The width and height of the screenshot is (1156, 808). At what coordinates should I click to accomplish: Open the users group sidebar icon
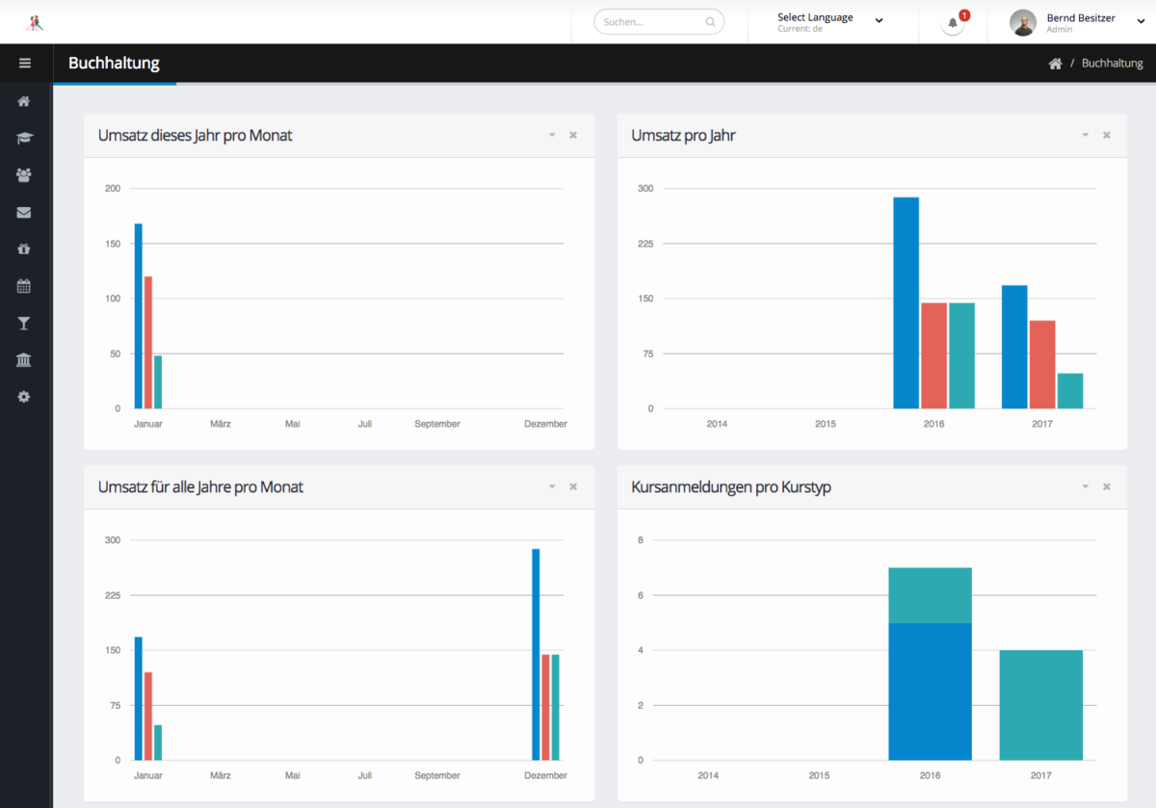(24, 175)
